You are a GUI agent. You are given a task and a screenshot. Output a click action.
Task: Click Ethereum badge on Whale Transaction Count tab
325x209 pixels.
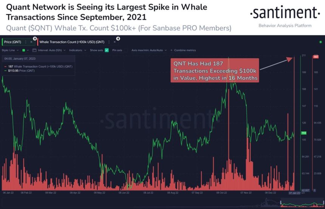[x=118, y=39]
